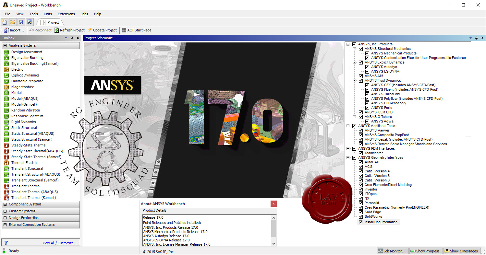Click the ACT Start Page grid icon
486x255 pixels.
pyautogui.click(x=124, y=30)
